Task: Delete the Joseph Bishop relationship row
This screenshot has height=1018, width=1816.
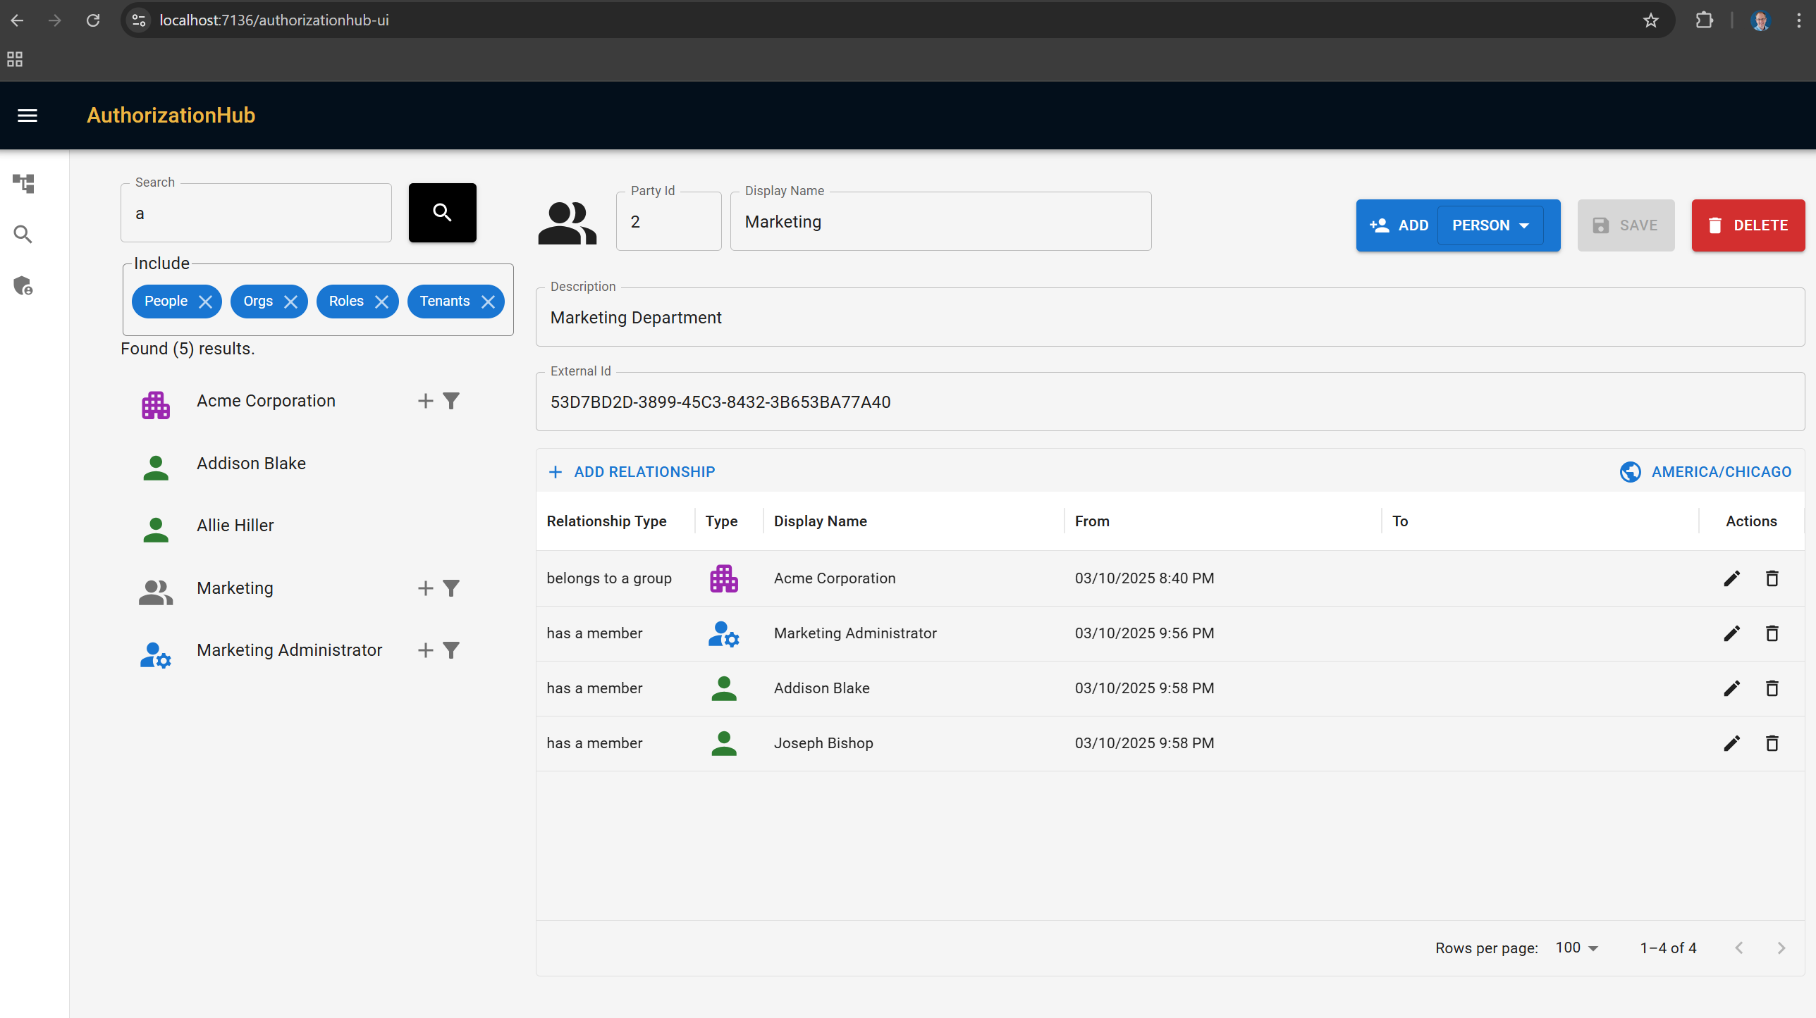Action: [x=1772, y=743]
